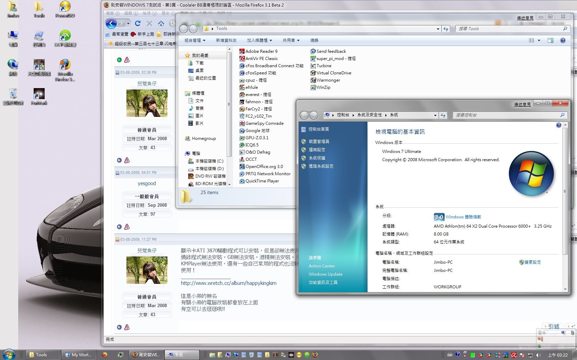Screen dimensions: 577x360
Task: Open 加入媒體櫃 dropdown menu
Action: pos(259,40)
